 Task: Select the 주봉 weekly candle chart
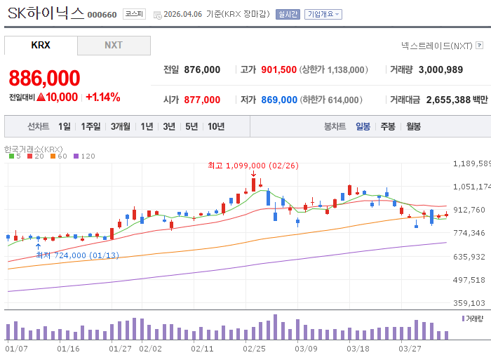[x=388, y=126]
